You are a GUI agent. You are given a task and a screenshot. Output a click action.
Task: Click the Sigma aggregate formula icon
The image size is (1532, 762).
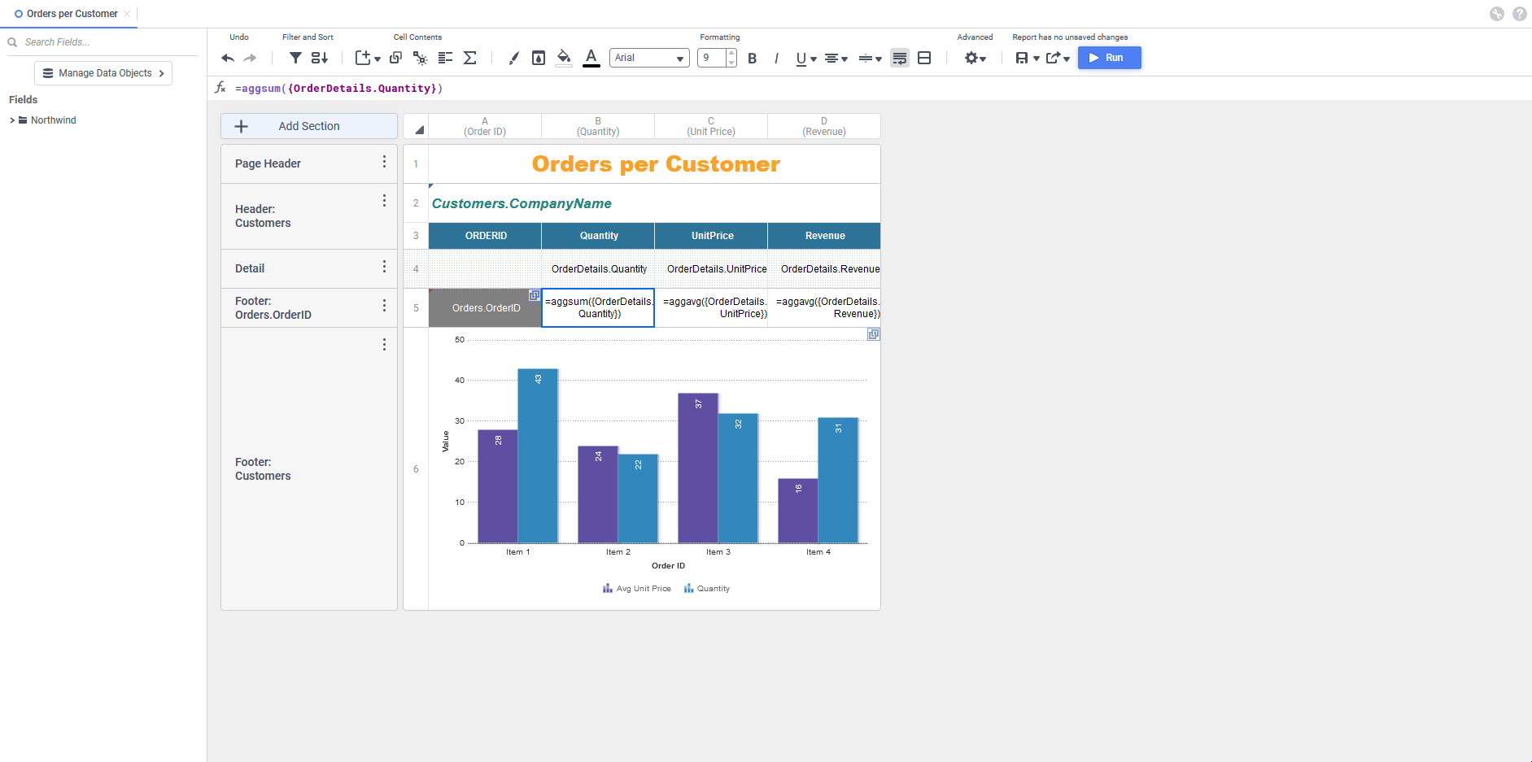[x=470, y=58]
